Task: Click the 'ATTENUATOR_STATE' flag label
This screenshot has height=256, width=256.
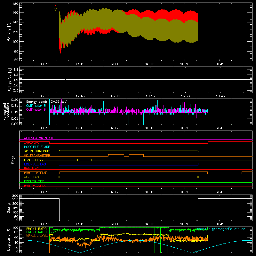Action: [39, 138]
